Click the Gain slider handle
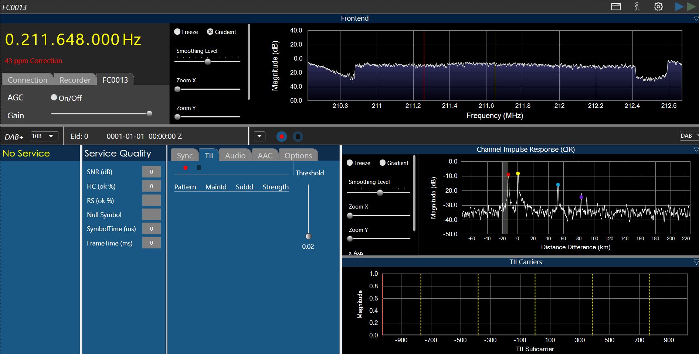This screenshot has width=699, height=354. [x=149, y=114]
